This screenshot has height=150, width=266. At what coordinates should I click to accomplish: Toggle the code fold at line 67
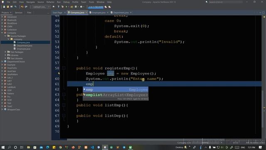pyautogui.click(x=64, y=116)
